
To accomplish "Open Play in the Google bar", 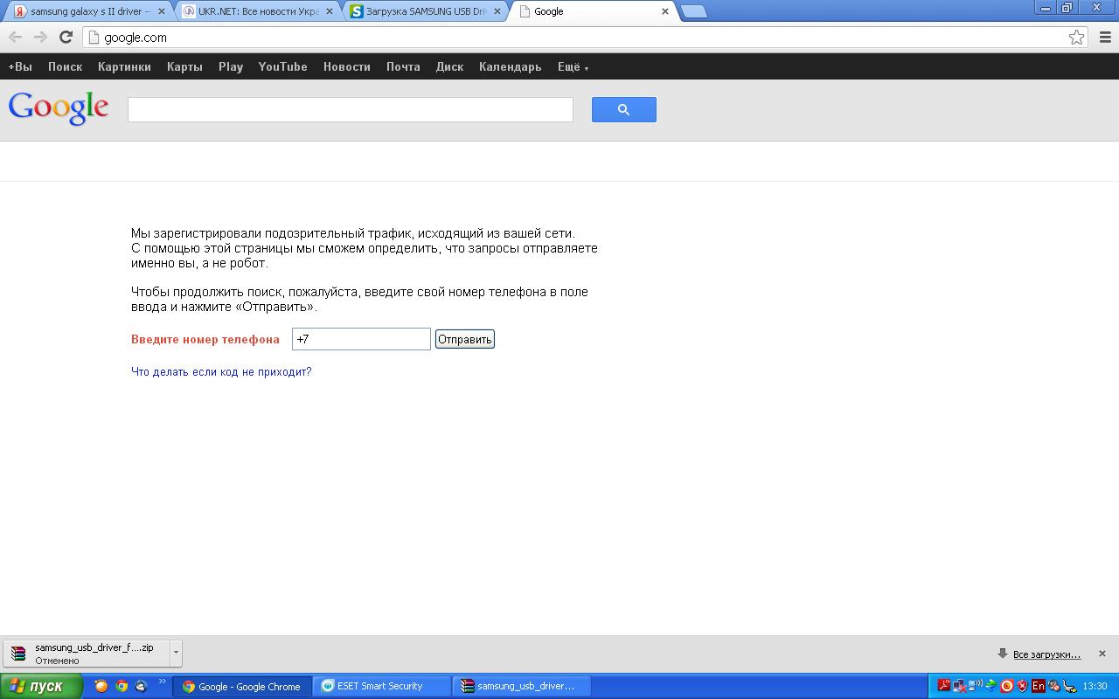I will click(231, 66).
